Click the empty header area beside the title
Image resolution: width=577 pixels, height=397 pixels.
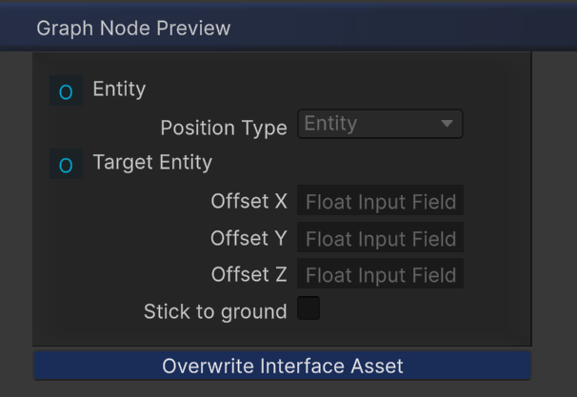point(409,28)
